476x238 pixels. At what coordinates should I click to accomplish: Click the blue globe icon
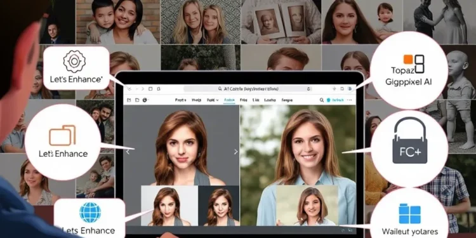tap(90, 213)
